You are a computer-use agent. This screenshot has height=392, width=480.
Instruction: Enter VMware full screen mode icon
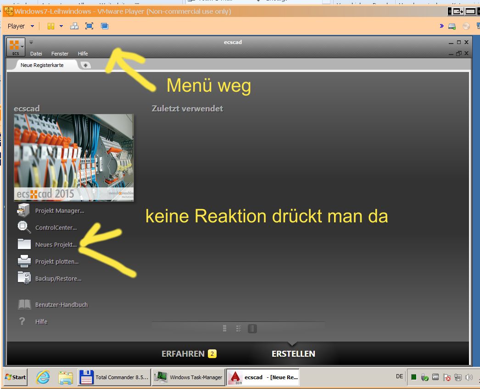click(89, 26)
